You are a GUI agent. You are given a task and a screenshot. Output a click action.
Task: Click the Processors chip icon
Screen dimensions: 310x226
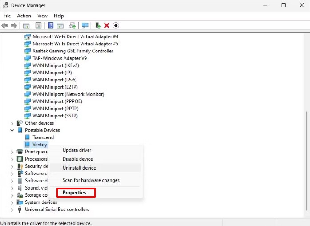[20, 159]
